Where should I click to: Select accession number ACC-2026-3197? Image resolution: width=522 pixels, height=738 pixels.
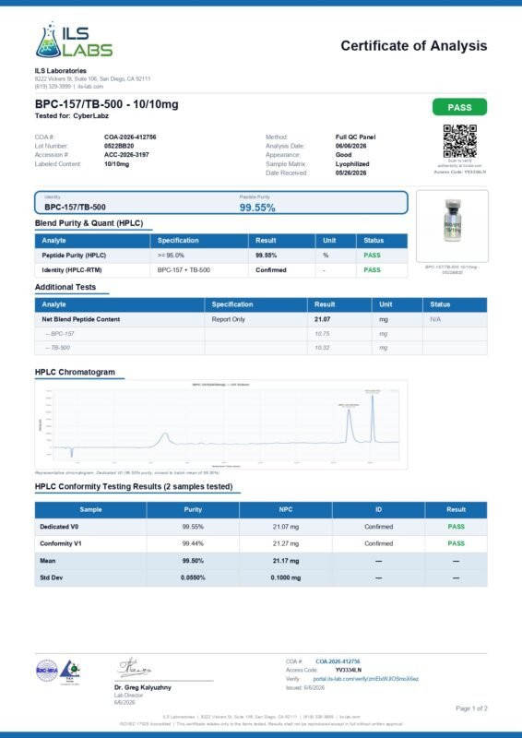click(126, 155)
